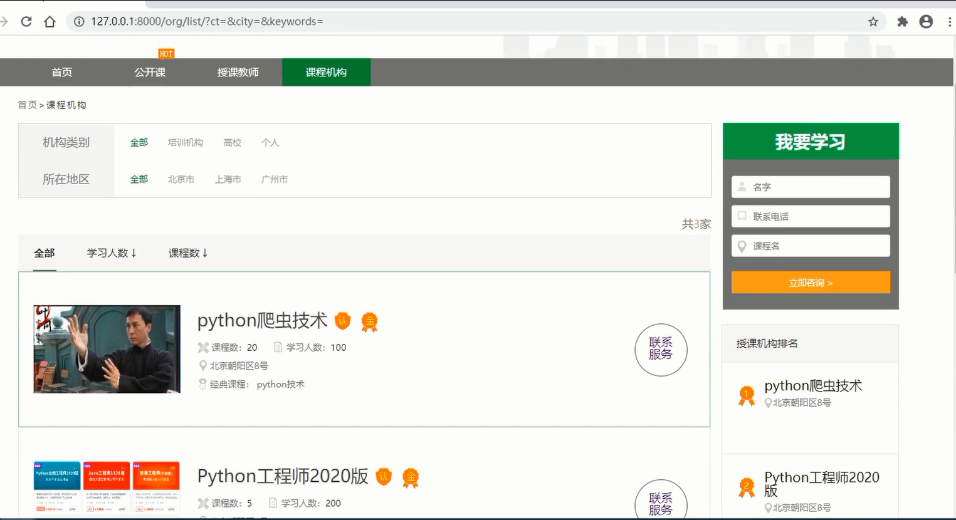Click the 首页 breadcrumb link
Image resolution: width=956 pixels, height=520 pixels.
27,105
